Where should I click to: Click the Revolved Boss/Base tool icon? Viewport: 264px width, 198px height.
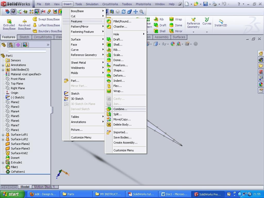(24, 22)
